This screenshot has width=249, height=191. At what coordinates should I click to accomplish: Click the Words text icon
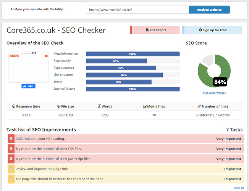click(99, 106)
